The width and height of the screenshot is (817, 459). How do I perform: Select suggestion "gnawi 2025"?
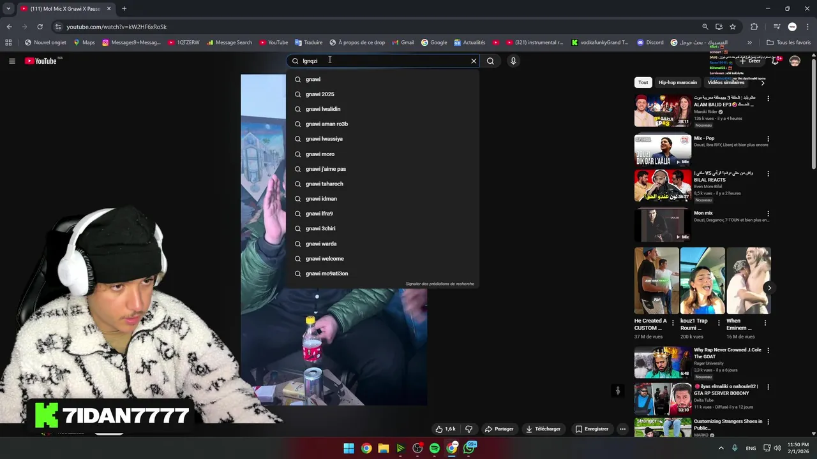(x=382, y=94)
